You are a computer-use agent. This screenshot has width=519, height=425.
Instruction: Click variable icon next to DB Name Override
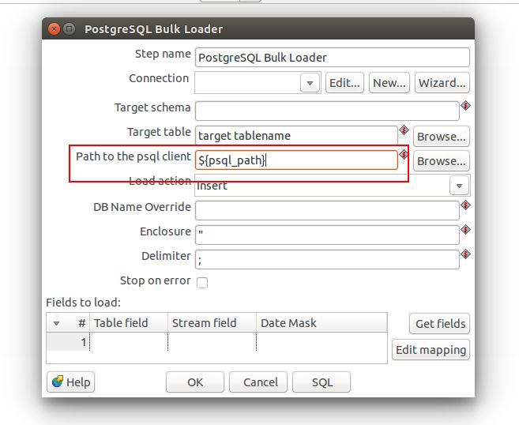(466, 205)
